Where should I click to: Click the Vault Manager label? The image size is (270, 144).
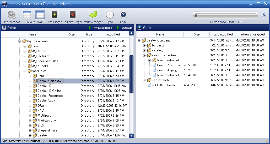[x=93, y=22]
